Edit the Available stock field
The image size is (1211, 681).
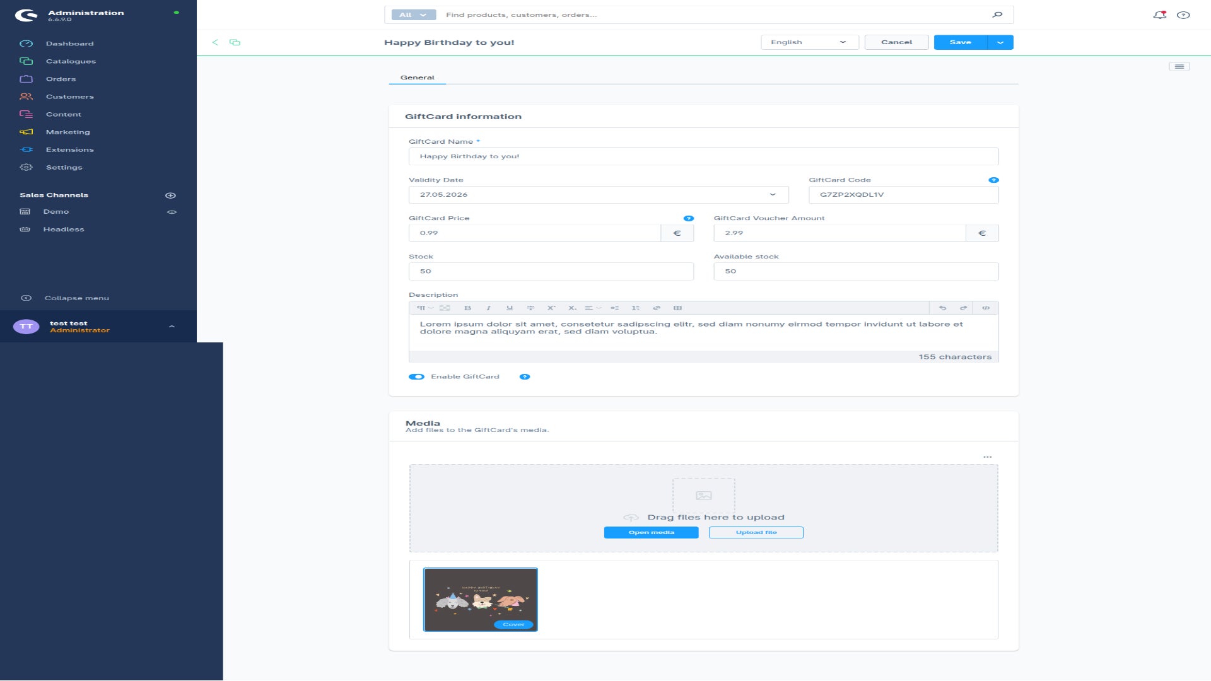click(x=856, y=272)
